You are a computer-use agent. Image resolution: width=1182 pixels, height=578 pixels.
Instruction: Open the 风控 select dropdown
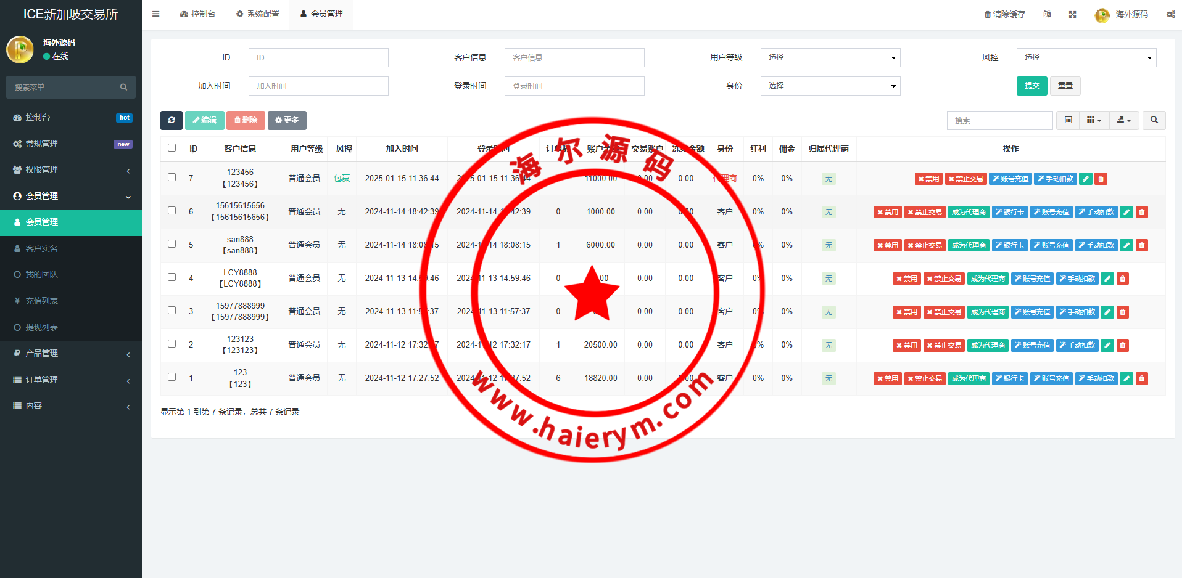1086,57
